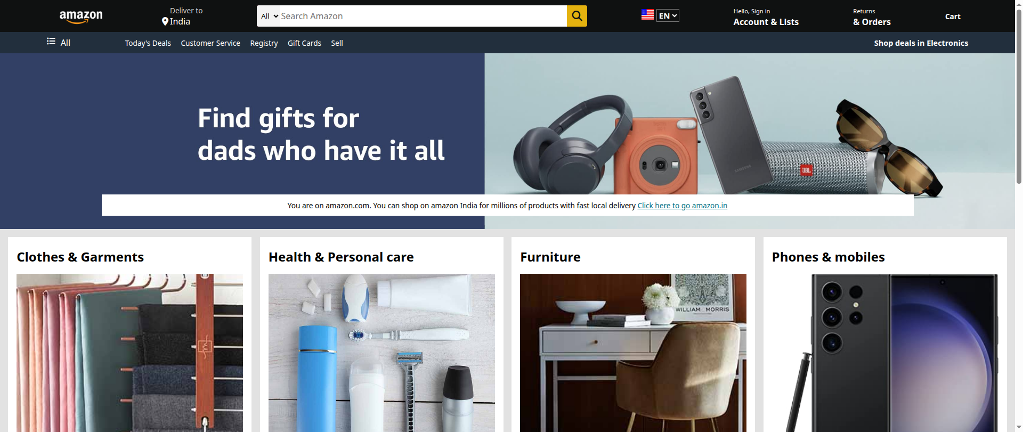
Task: Open the search category All dropdown
Action: (269, 16)
